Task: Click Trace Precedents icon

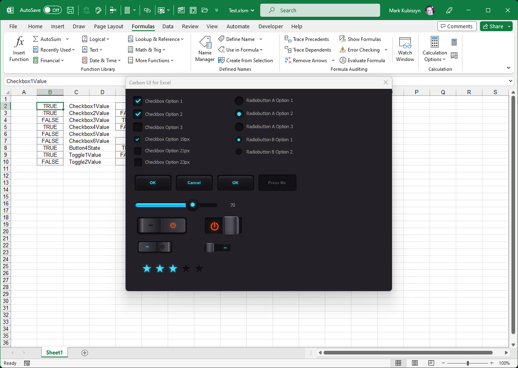Action: coord(288,39)
